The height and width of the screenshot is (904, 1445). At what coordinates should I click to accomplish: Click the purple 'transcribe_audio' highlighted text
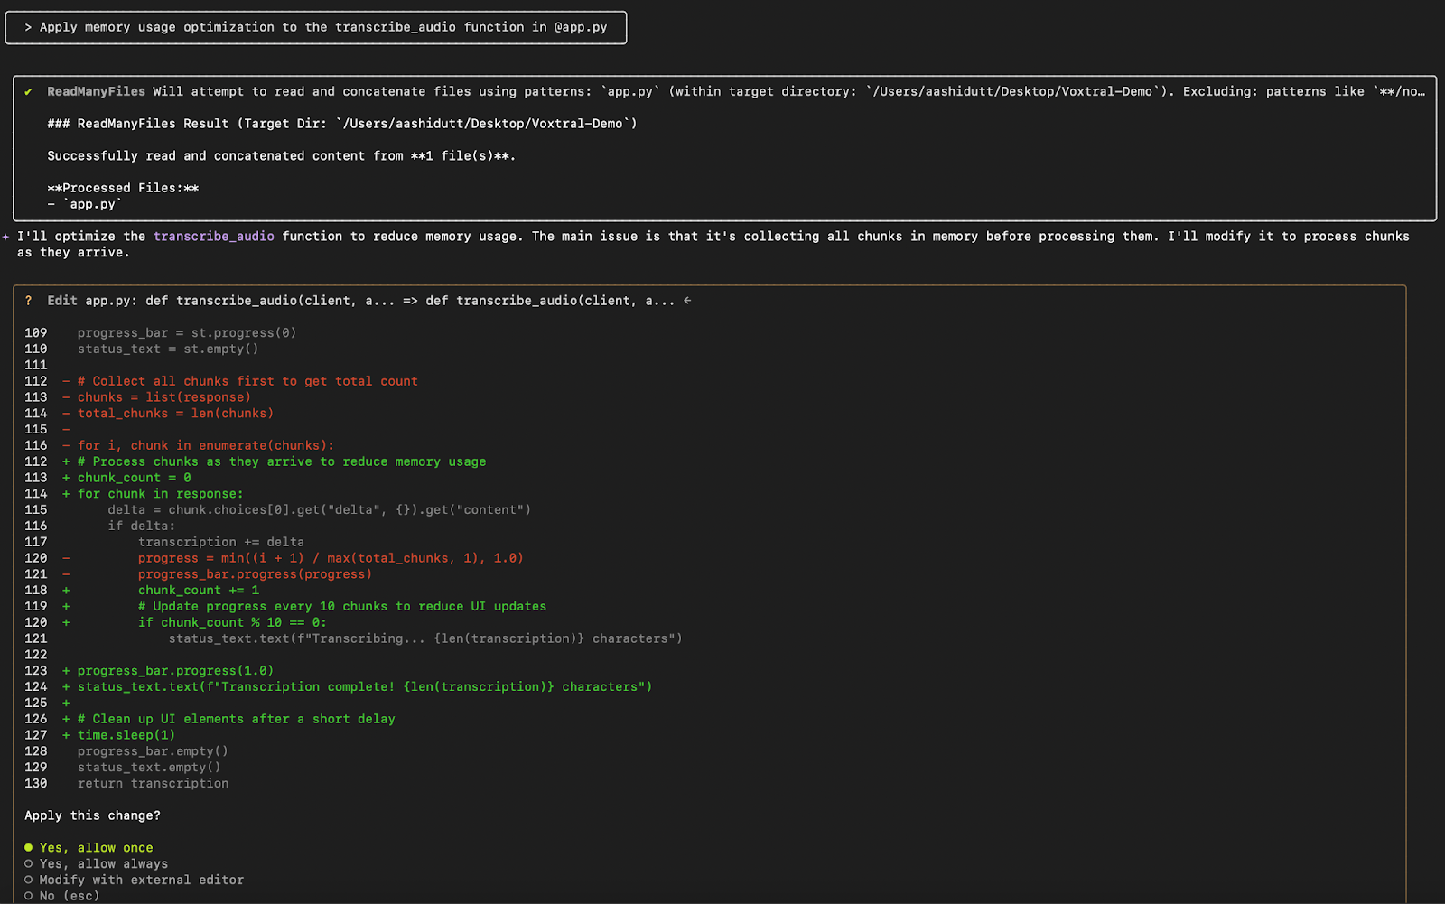[214, 237]
